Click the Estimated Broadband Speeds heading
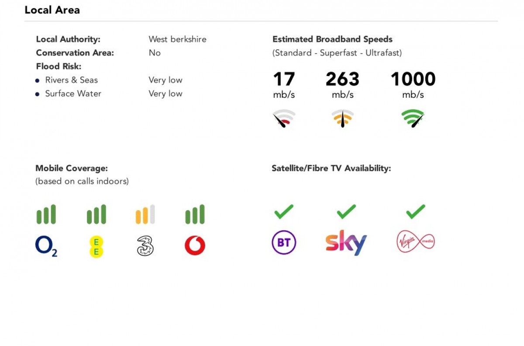Screen dimensions: 524x346 (332, 39)
